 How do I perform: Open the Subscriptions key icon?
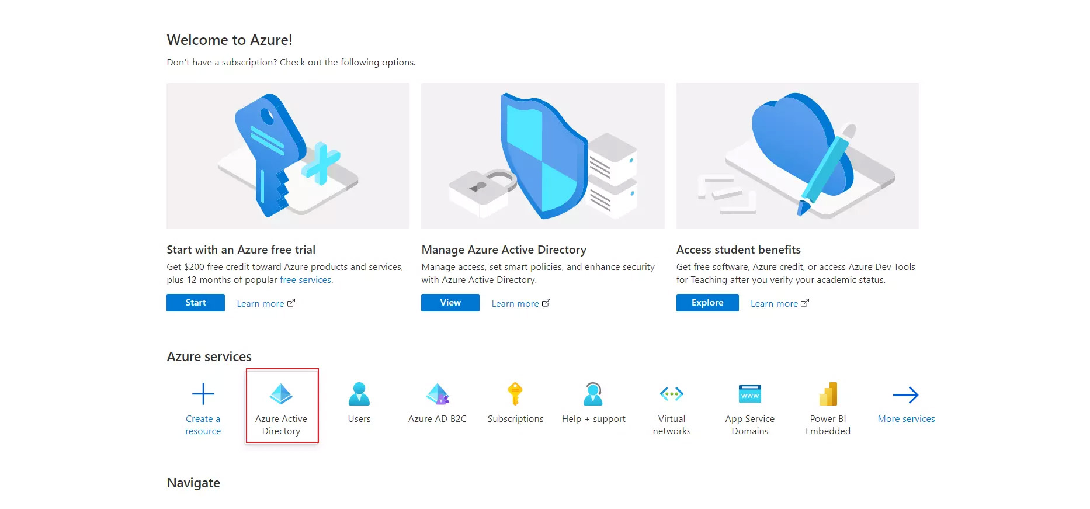[515, 394]
